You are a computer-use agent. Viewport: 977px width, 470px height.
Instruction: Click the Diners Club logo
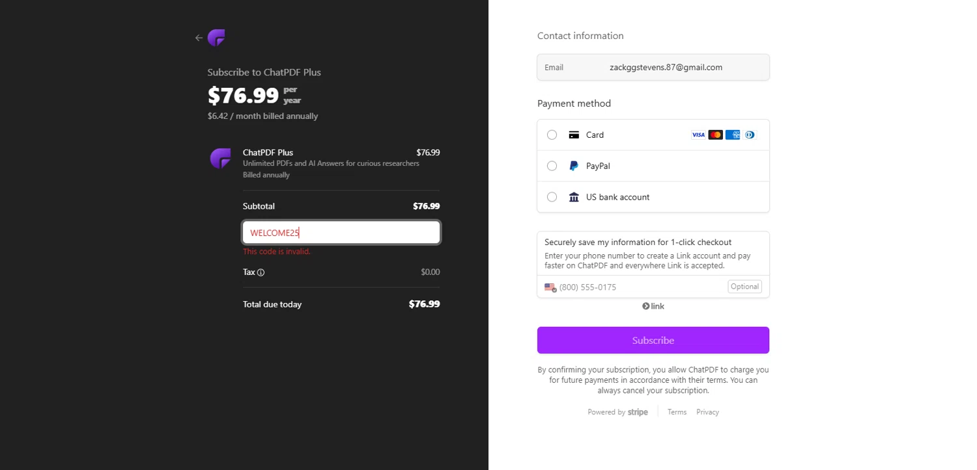click(750, 135)
